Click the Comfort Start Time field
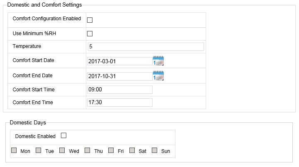Screen dimensions: 299x167 pyautogui.click(x=120, y=90)
